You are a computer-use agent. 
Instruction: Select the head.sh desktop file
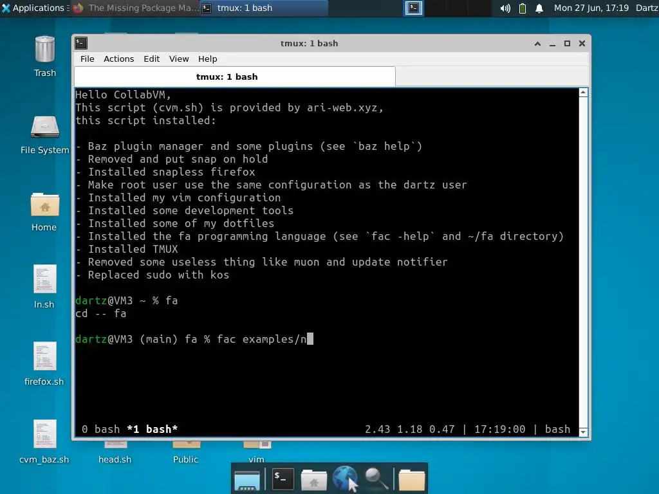[x=115, y=453]
